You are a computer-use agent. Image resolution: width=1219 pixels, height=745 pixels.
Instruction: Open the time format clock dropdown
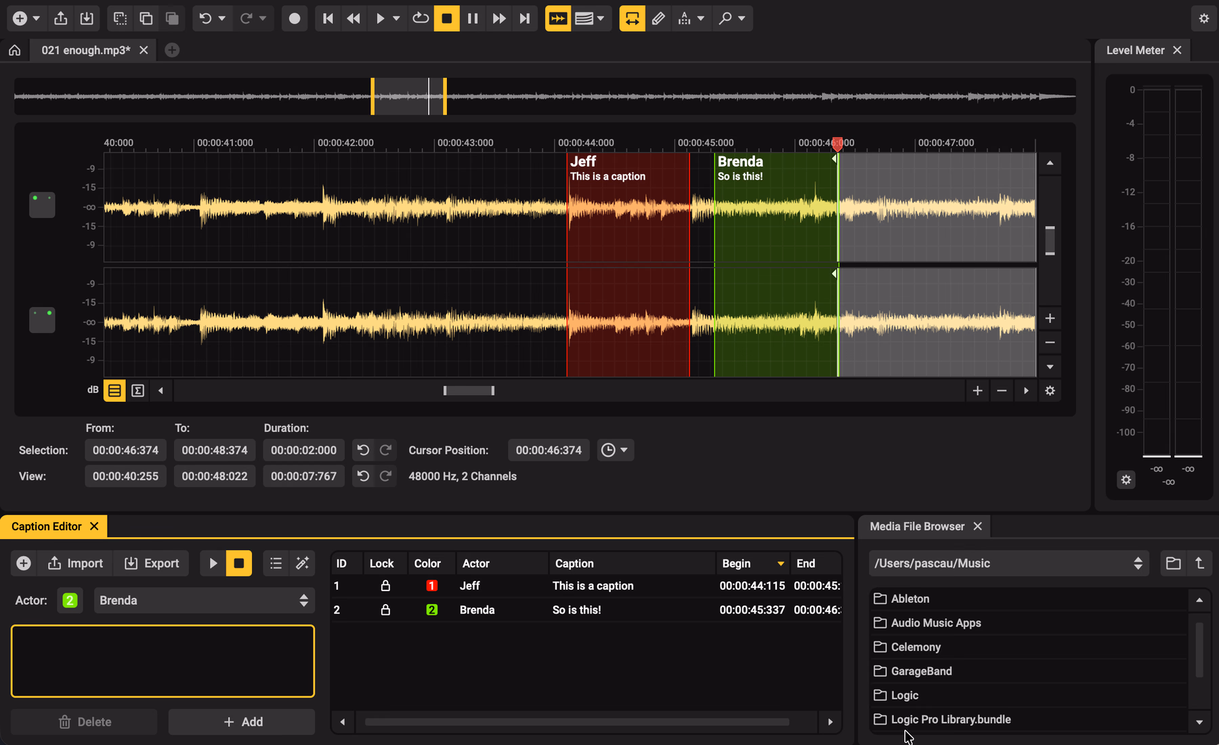pos(615,450)
